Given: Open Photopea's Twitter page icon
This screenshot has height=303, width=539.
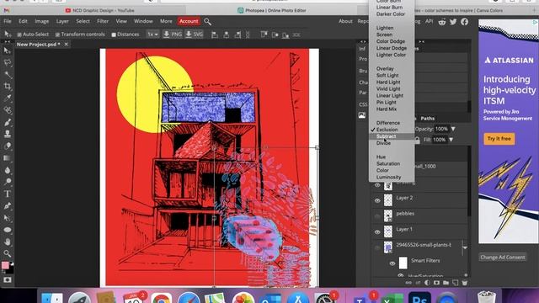Looking at the screenshot, I should click(453, 22).
